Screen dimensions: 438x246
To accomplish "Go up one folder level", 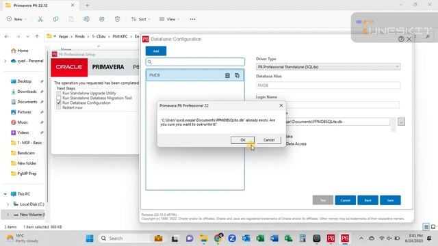I will pos(37,36).
